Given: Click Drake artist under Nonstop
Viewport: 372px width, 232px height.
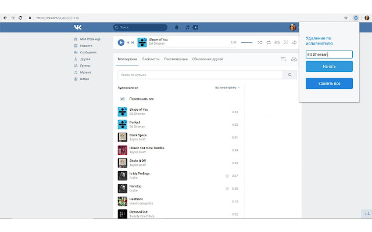Looking at the screenshot, I should [133, 191].
